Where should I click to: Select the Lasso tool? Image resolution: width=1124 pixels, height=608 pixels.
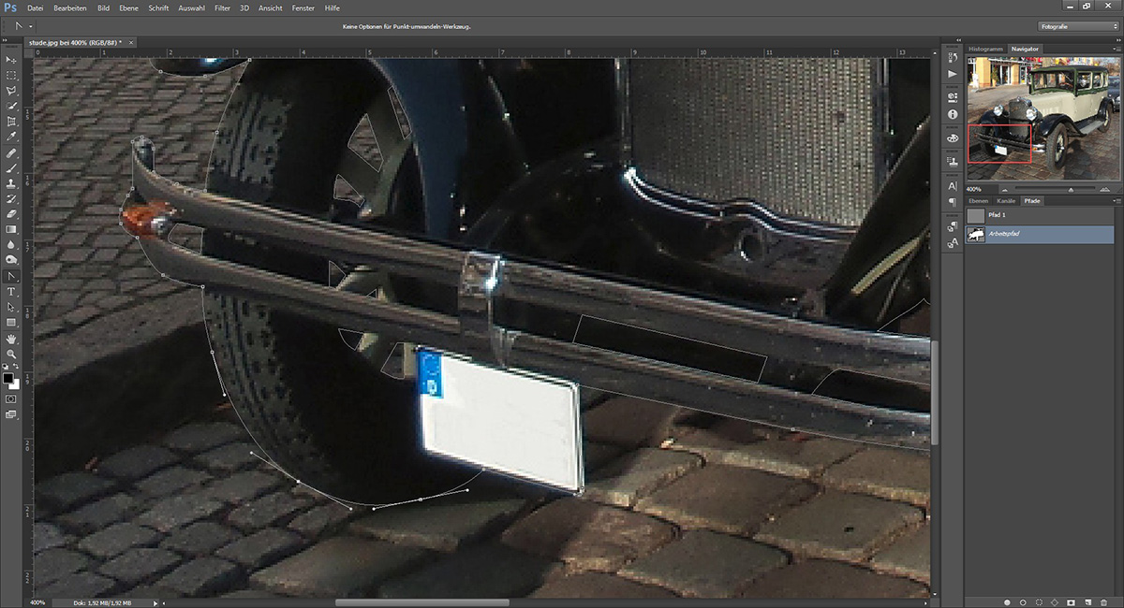[11, 91]
